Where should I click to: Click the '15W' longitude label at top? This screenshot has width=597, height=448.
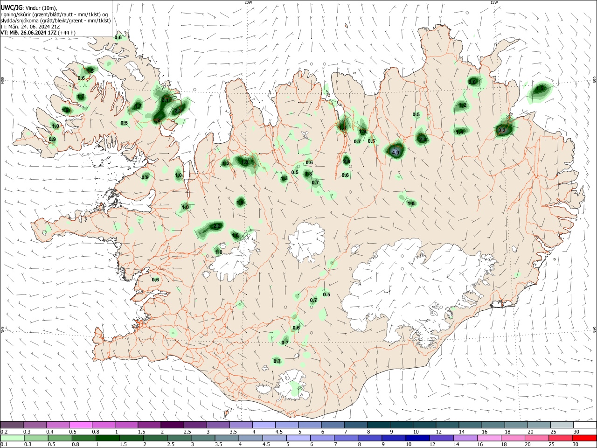[494, 2]
